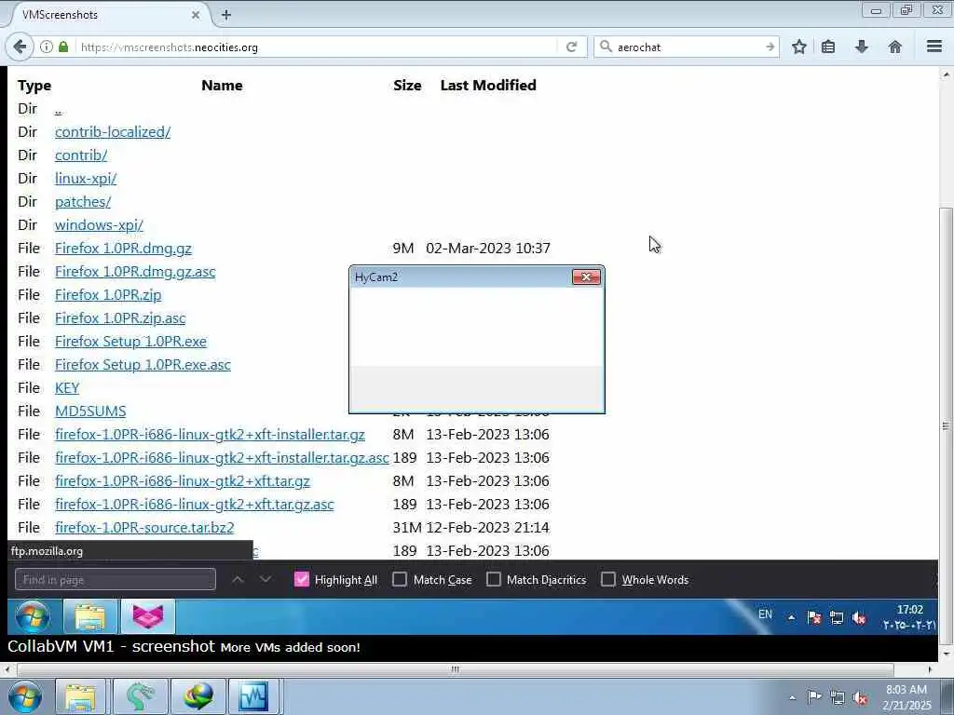Viewport: 954px width, 715px height.
Task: Go back with the browser back arrow
Action: pyautogui.click(x=20, y=47)
